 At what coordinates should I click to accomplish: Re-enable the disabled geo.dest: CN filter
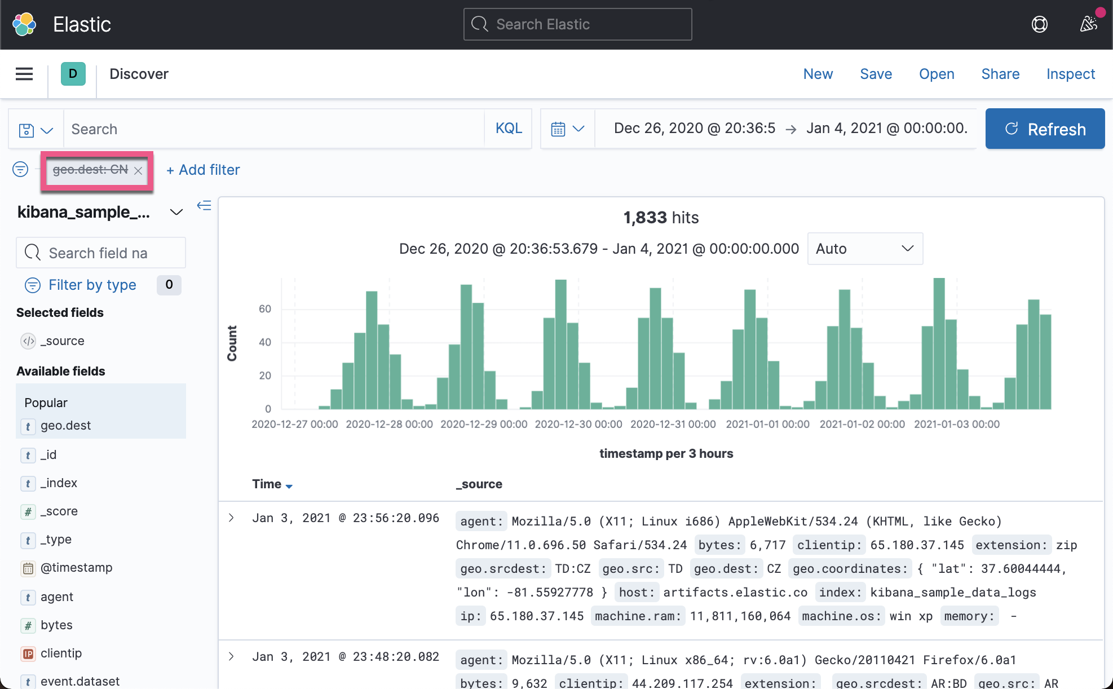pyautogui.click(x=90, y=170)
